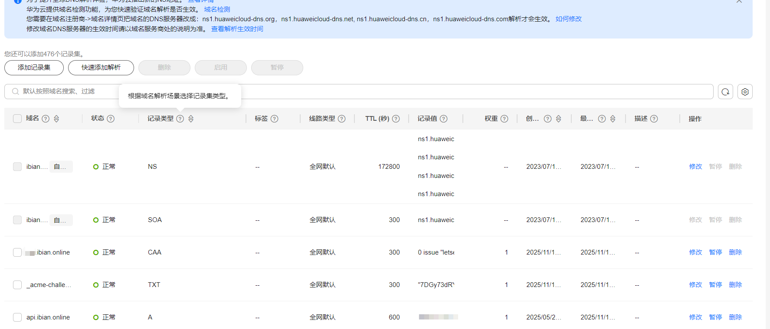770x329 pixels.
Task: Sort by 记录类型 column arrows
Action: (x=191, y=119)
